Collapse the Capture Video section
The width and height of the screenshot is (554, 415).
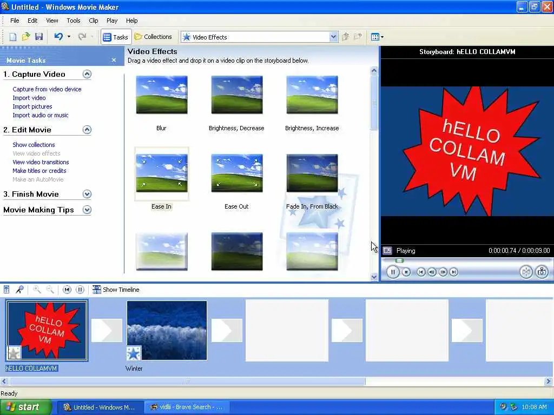click(87, 74)
